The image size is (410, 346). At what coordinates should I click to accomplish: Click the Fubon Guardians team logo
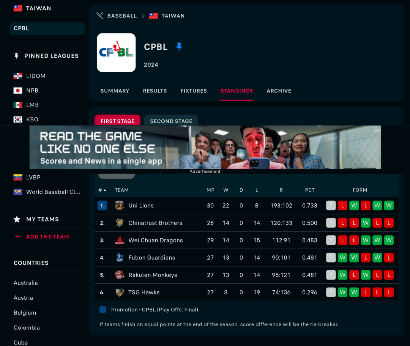pyautogui.click(x=120, y=257)
